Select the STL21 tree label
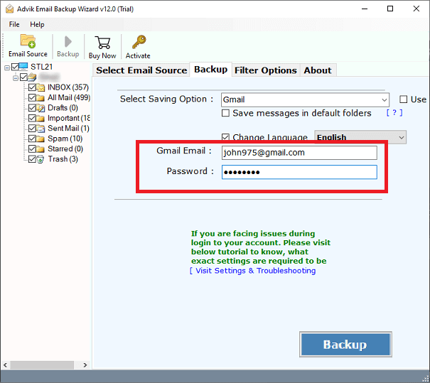 pos(41,67)
